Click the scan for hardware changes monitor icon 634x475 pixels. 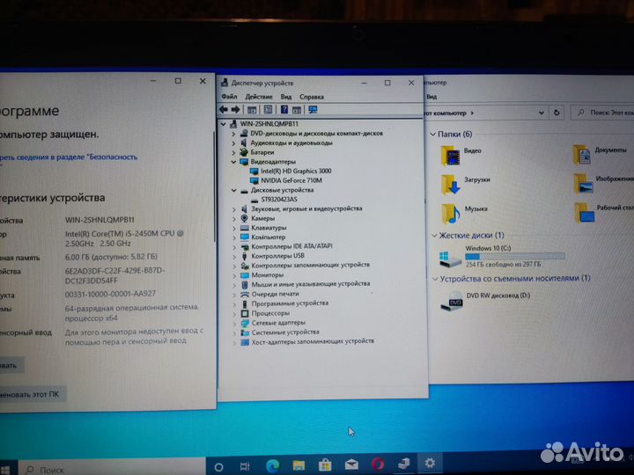(313, 109)
